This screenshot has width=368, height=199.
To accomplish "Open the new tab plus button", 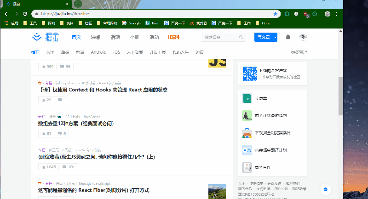I will click(78, 4).
